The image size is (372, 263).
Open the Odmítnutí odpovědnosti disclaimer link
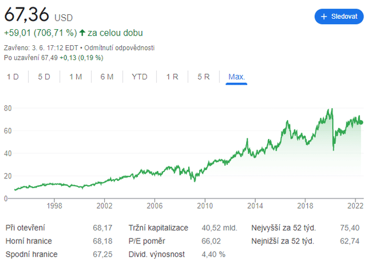pyautogui.click(x=120, y=48)
